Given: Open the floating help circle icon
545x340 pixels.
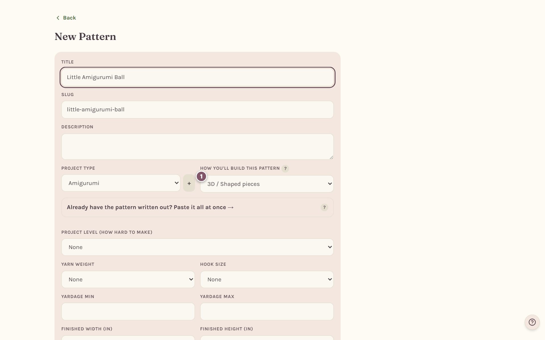Looking at the screenshot, I should [x=532, y=322].
